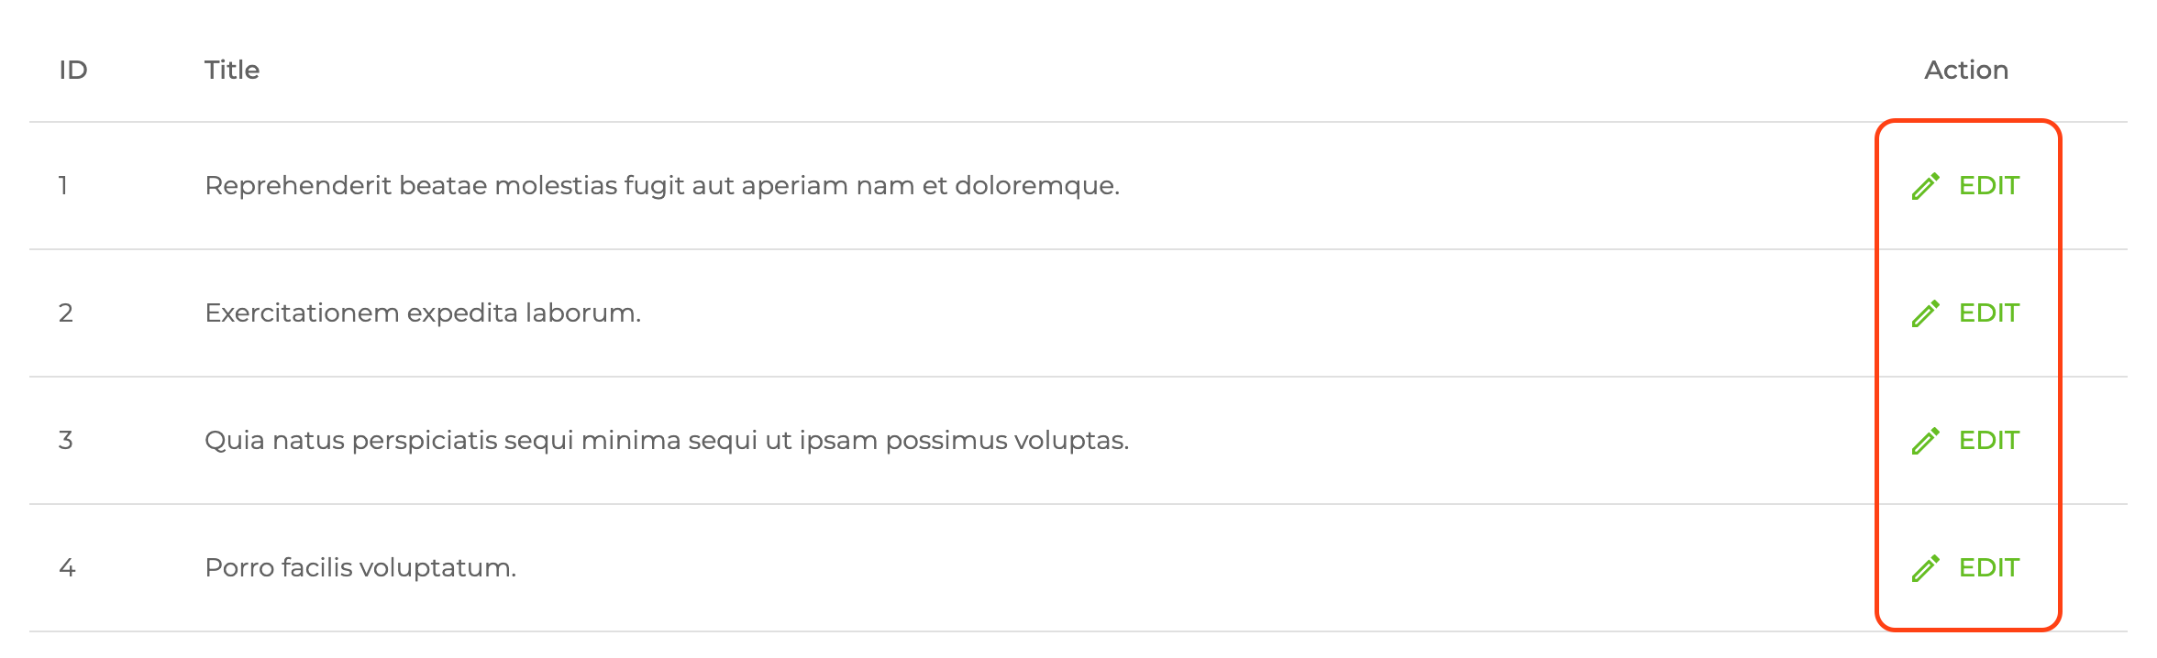Image resolution: width=2157 pixels, height=658 pixels.
Task: Select the ID cell showing 1
Action: pos(63,186)
